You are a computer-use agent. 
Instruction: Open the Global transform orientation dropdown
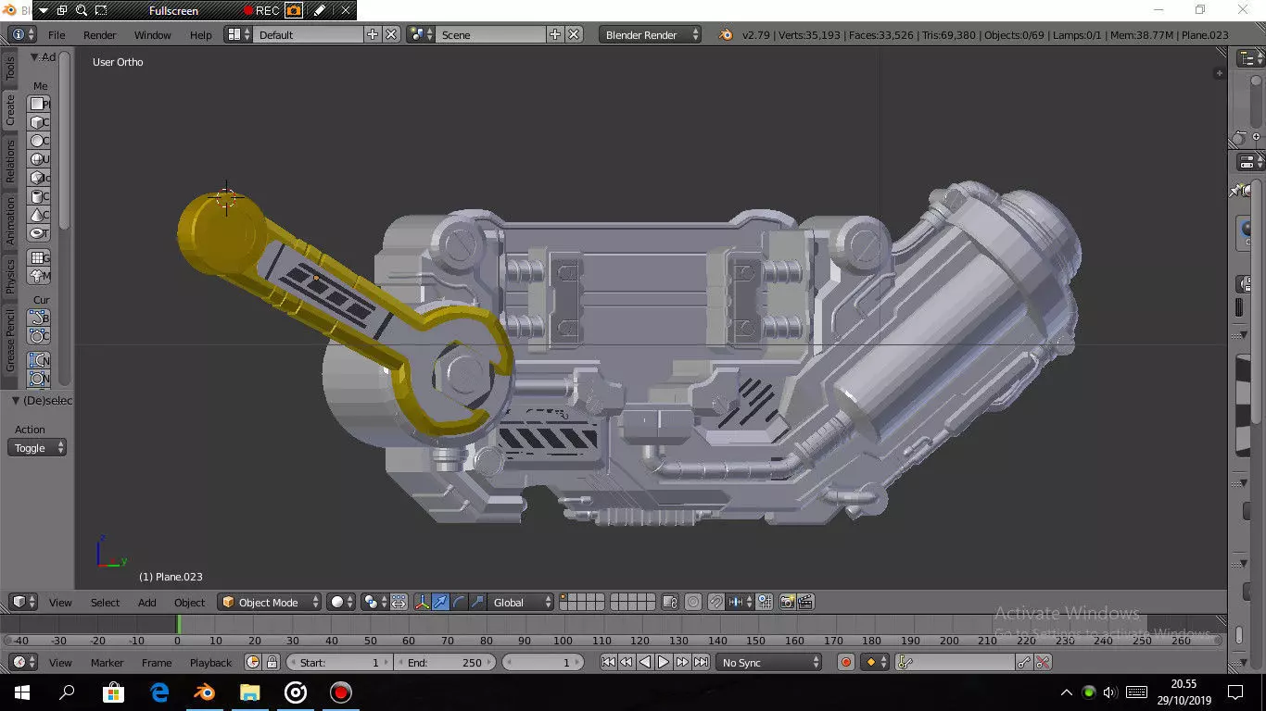[x=522, y=602]
